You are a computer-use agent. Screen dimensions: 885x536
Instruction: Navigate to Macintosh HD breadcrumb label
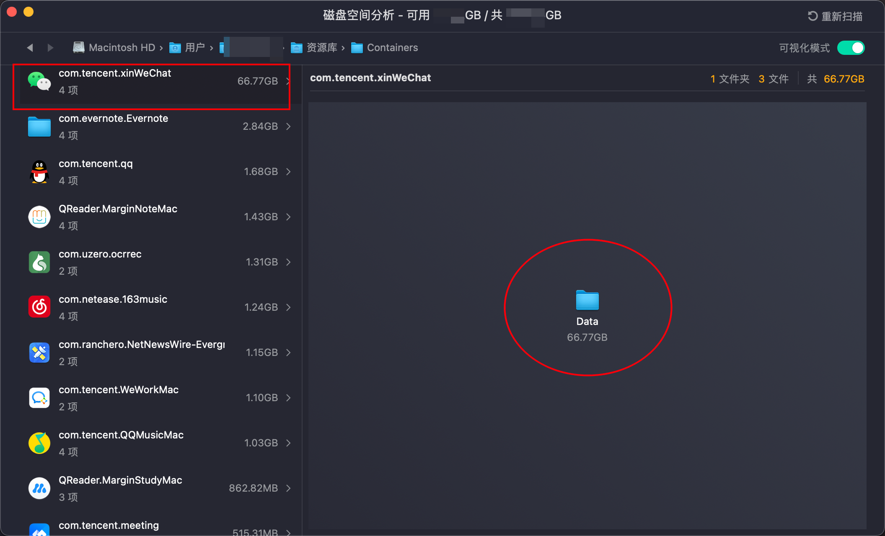(x=122, y=48)
